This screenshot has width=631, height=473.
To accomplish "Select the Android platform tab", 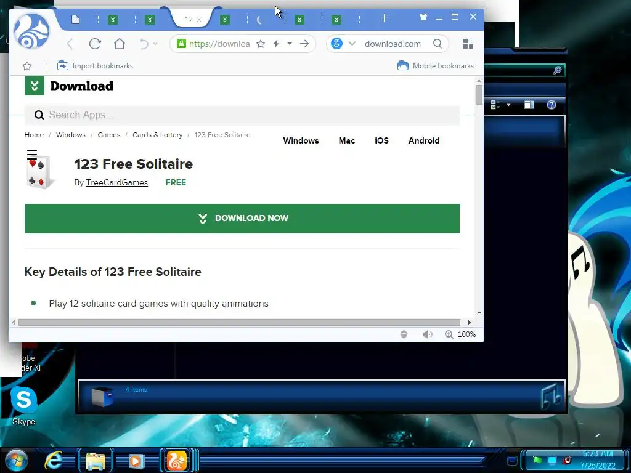I will (x=424, y=140).
